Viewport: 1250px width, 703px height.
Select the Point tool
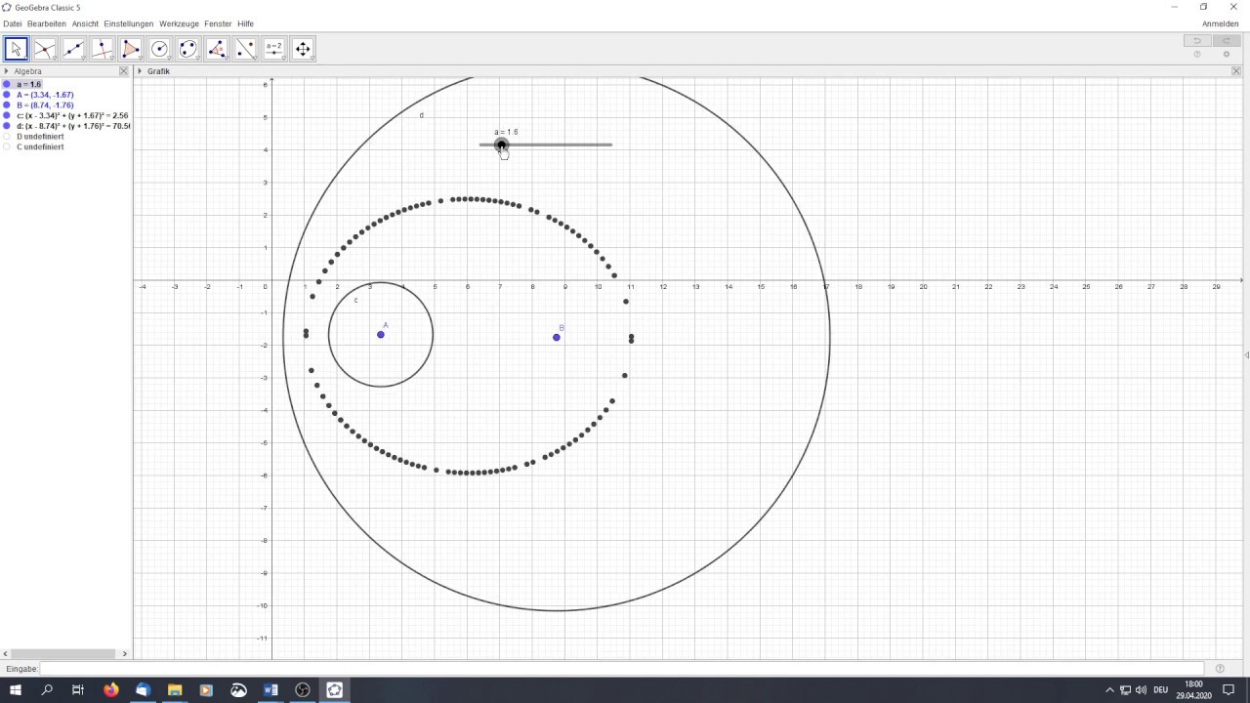(45, 49)
